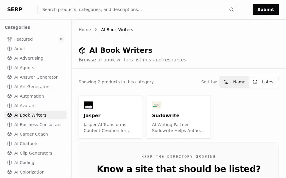This screenshot has width=286, height=178.
Task: Go to AI Clip Generators category
Action: [36, 153]
